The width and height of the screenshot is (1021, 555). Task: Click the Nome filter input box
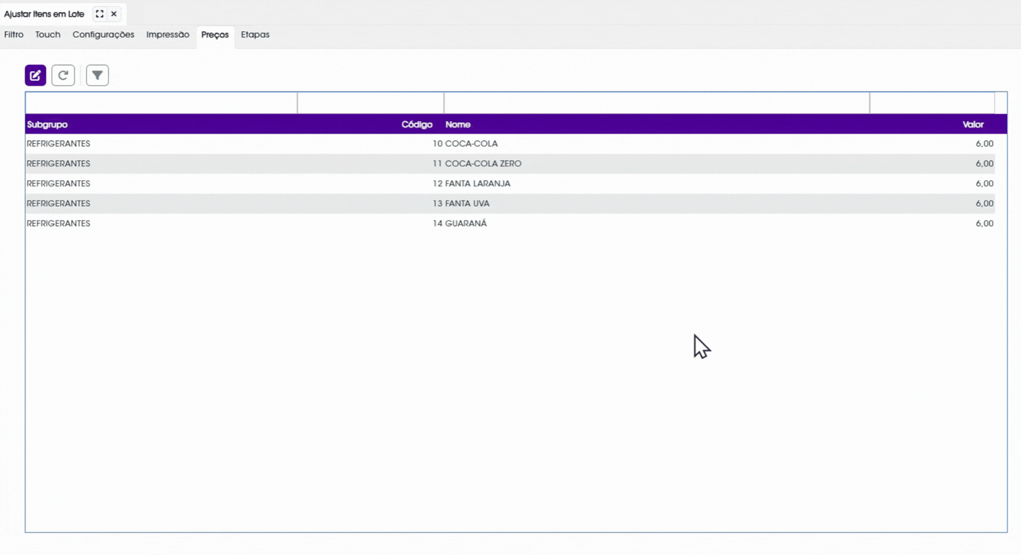(x=657, y=103)
